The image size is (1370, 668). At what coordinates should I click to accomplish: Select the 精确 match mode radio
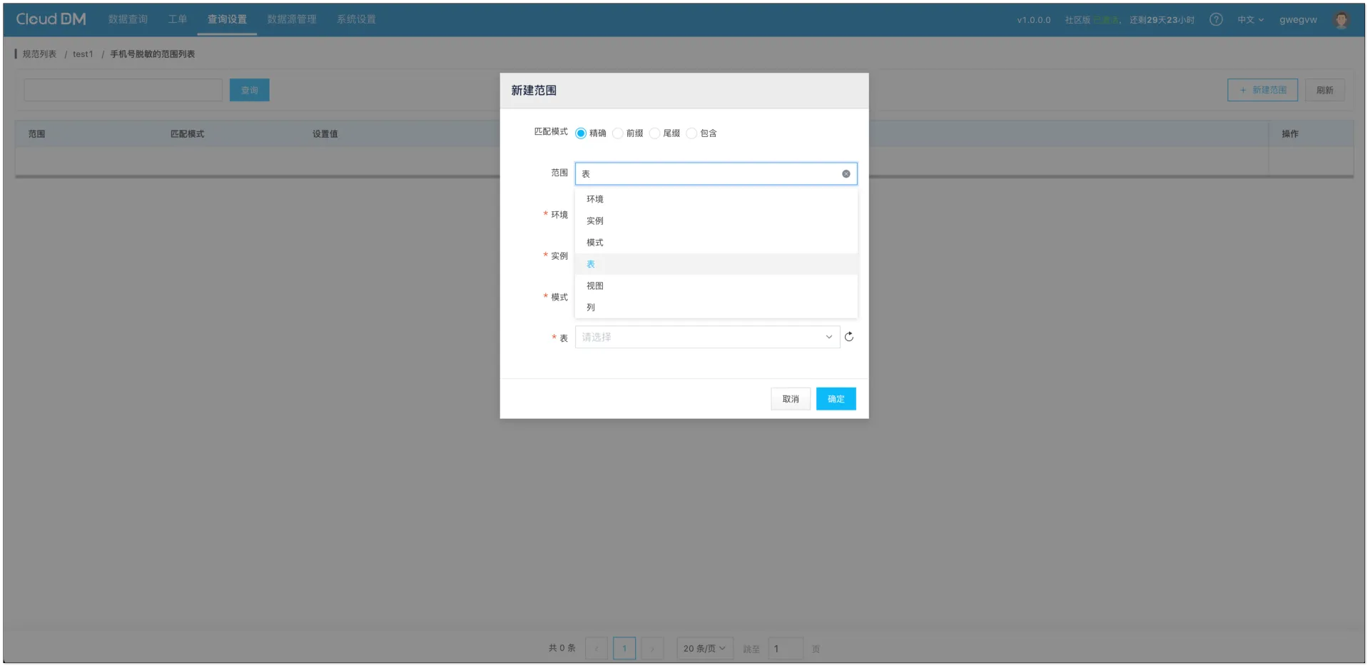pos(581,133)
